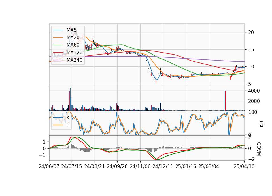Click the MA60 legend label
Viewport: 272px width, 196px height.
click(73, 45)
